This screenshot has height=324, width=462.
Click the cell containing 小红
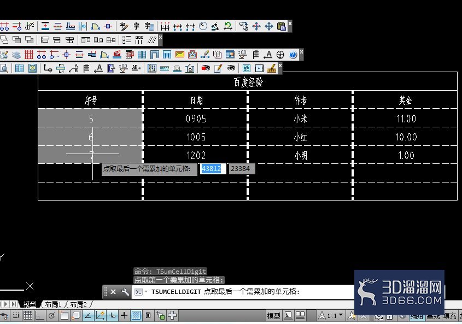(x=300, y=137)
